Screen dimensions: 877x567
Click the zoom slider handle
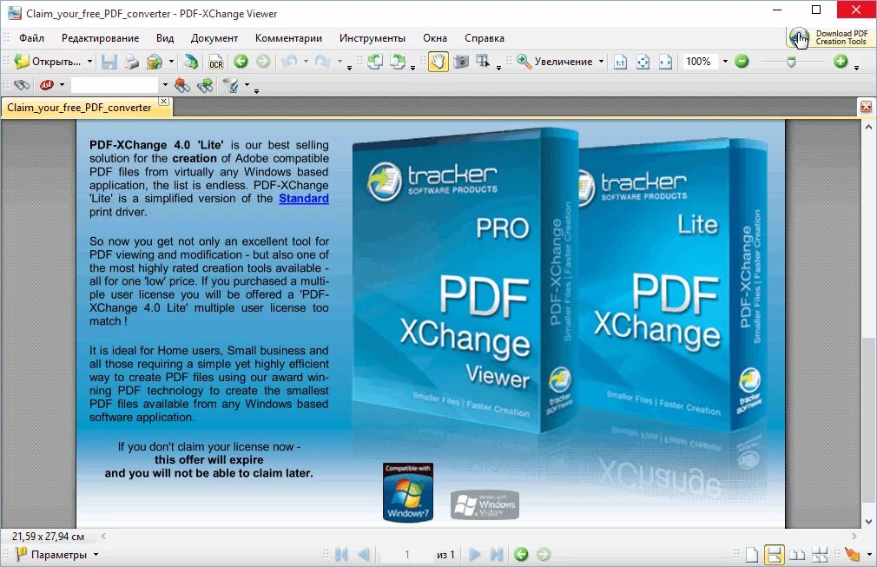791,62
